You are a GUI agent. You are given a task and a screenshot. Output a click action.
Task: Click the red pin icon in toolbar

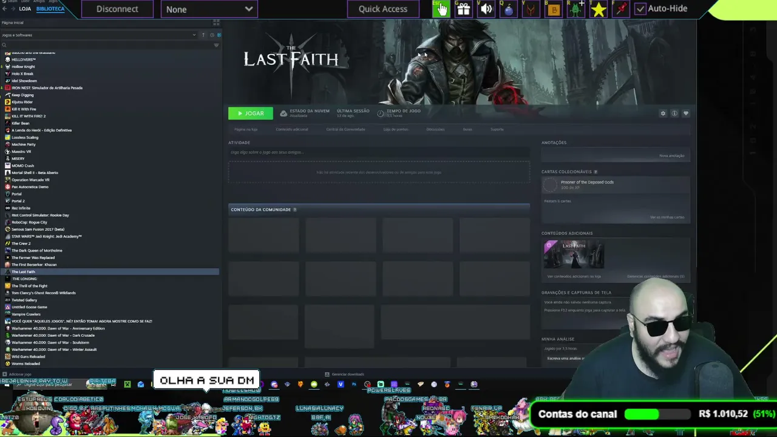621,8
